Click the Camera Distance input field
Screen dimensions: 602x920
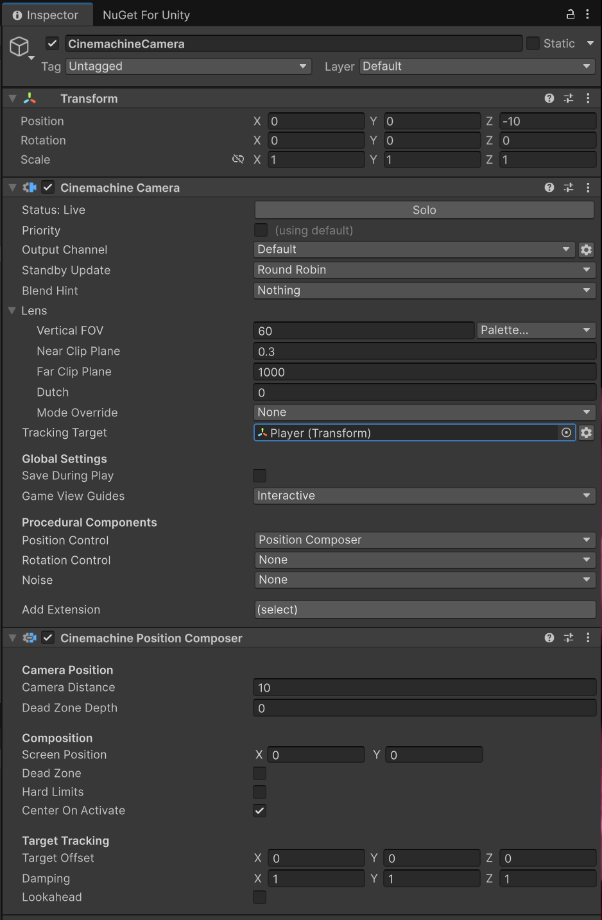tap(424, 688)
